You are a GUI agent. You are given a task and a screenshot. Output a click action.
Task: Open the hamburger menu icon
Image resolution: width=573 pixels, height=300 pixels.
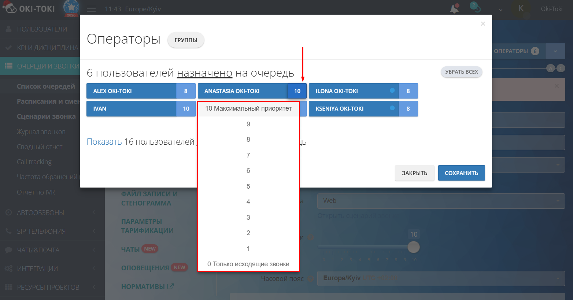[x=91, y=8]
